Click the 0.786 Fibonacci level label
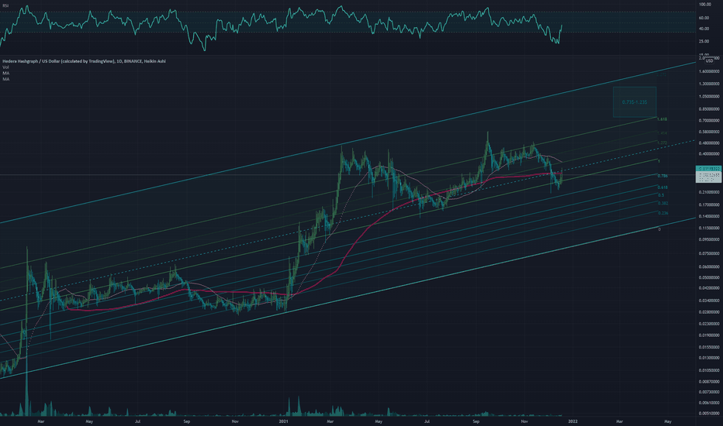The image size is (723, 426). click(662, 176)
